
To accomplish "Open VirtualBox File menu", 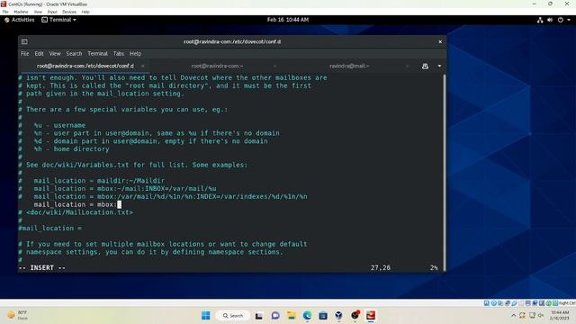I will [x=5, y=12].
